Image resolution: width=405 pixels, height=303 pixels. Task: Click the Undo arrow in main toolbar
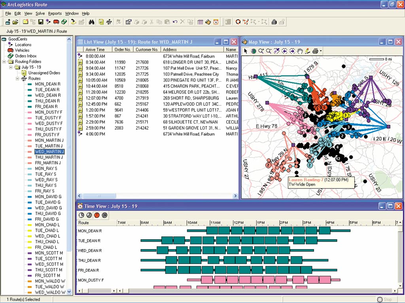[175, 22]
